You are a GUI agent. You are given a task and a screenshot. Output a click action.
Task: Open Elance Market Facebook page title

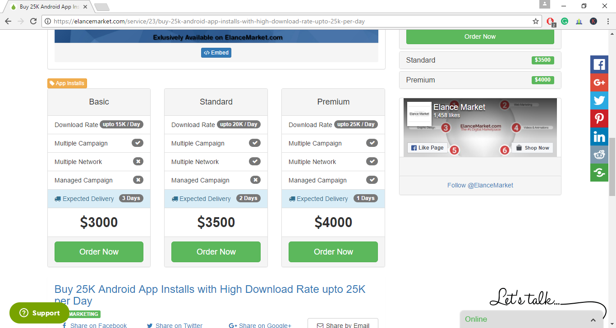click(459, 107)
